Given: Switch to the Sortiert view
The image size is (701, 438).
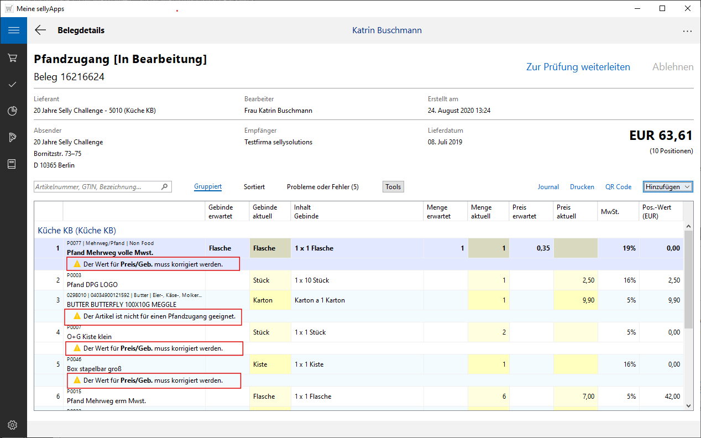Looking at the screenshot, I should [254, 187].
